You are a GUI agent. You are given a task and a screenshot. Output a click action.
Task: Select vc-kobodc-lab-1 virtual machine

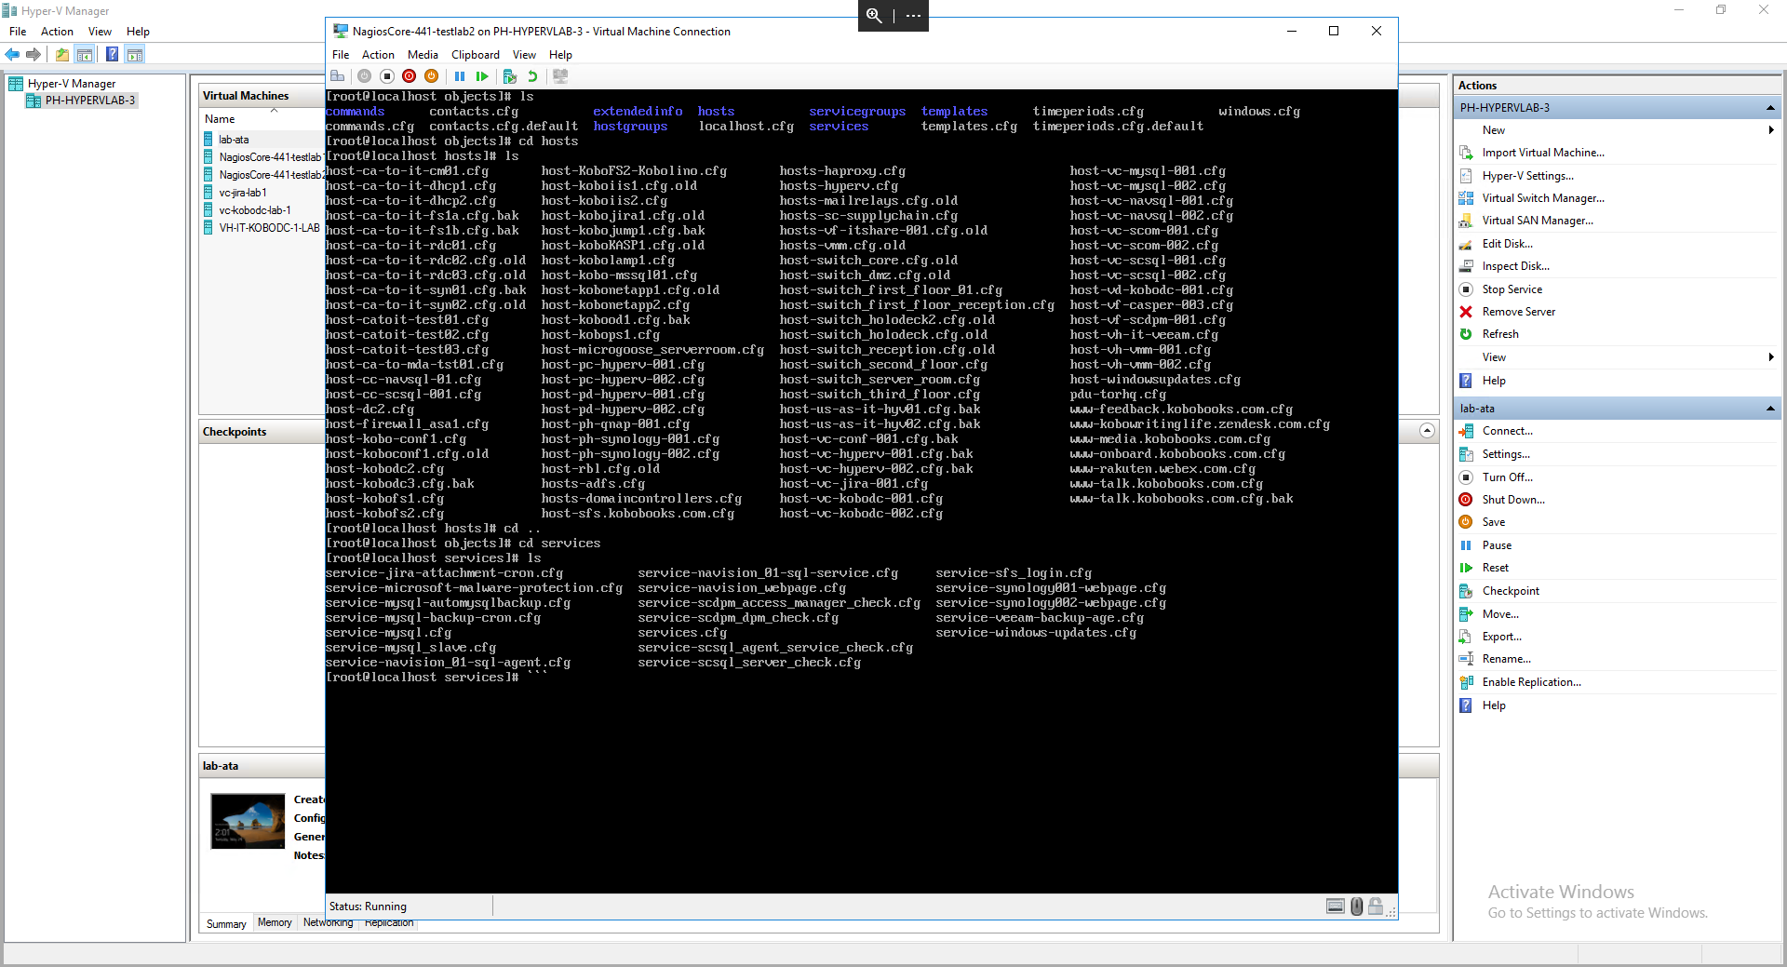pyautogui.click(x=255, y=210)
